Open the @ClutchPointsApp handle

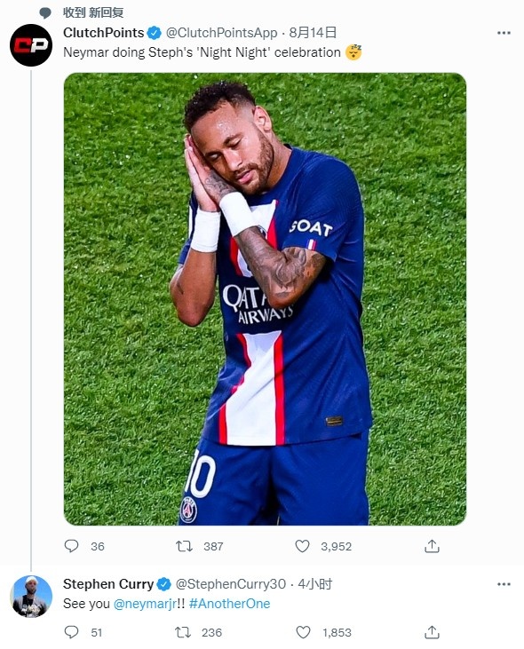click(221, 33)
